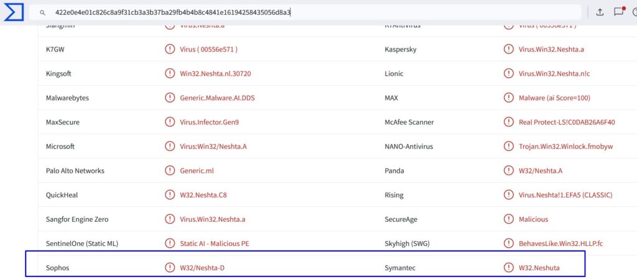The width and height of the screenshot is (637, 279).
Task: Select the McAfee Scanner engine name
Action: [x=409, y=122]
